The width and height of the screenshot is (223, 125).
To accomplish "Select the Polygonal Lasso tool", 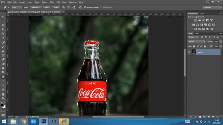I will [x=3, y=25].
